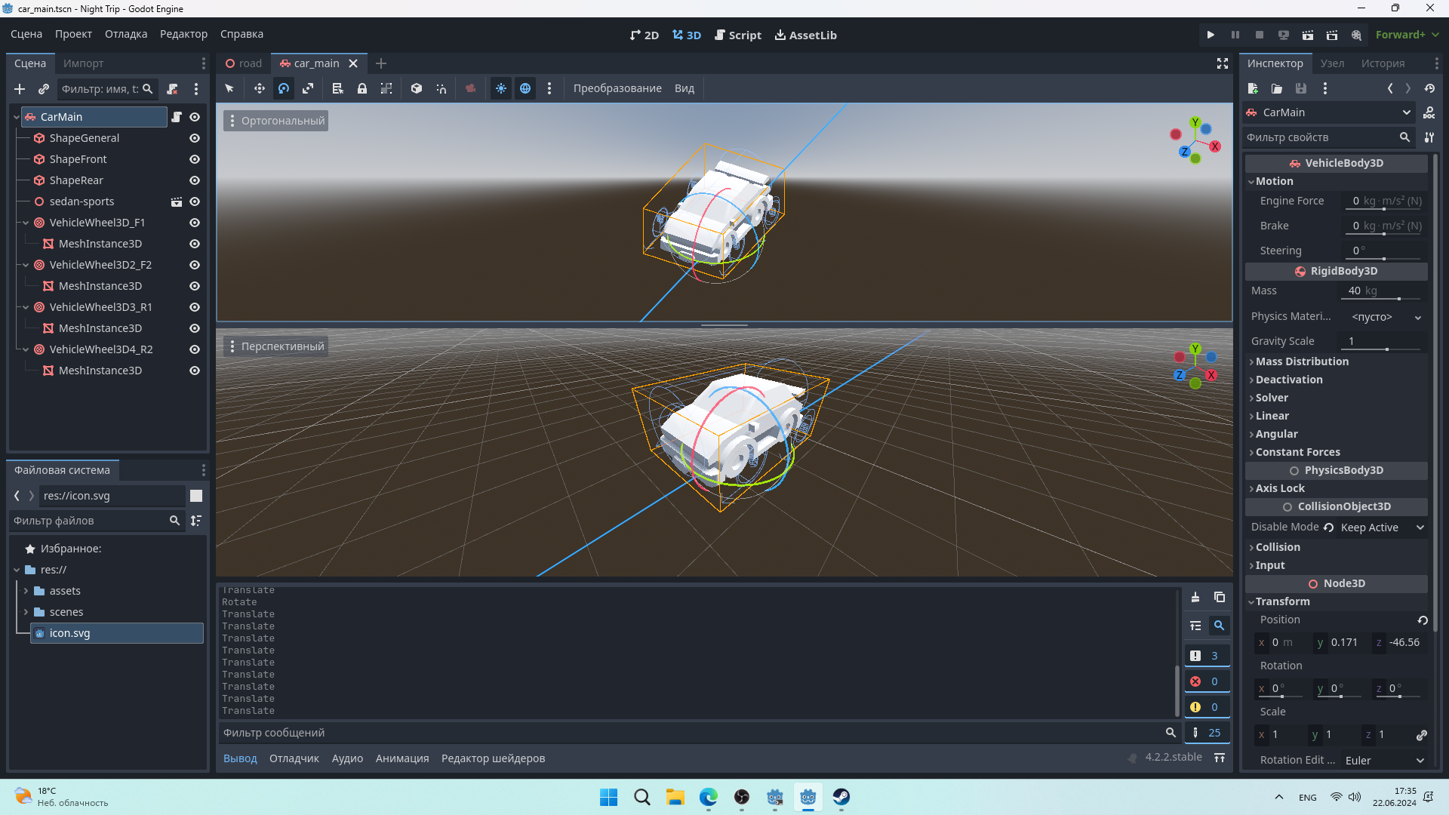
Task: Toggle visibility of sedan-sports node
Action: pyautogui.click(x=195, y=201)
